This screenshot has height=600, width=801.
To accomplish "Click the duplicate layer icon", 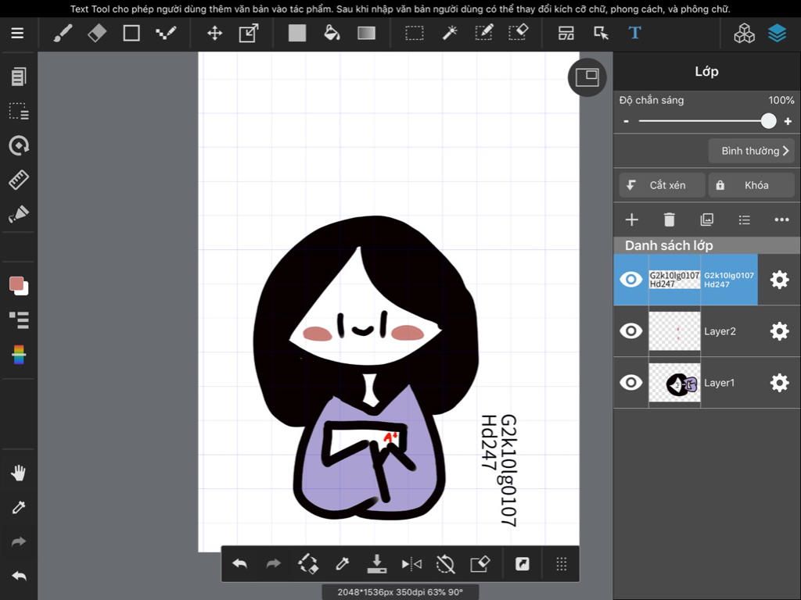I will pyautogui.click(x=706, y=220).
